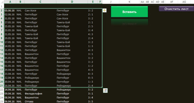Open the error warning indicator icon
This screenshot has height=103, width=194.
105,11
